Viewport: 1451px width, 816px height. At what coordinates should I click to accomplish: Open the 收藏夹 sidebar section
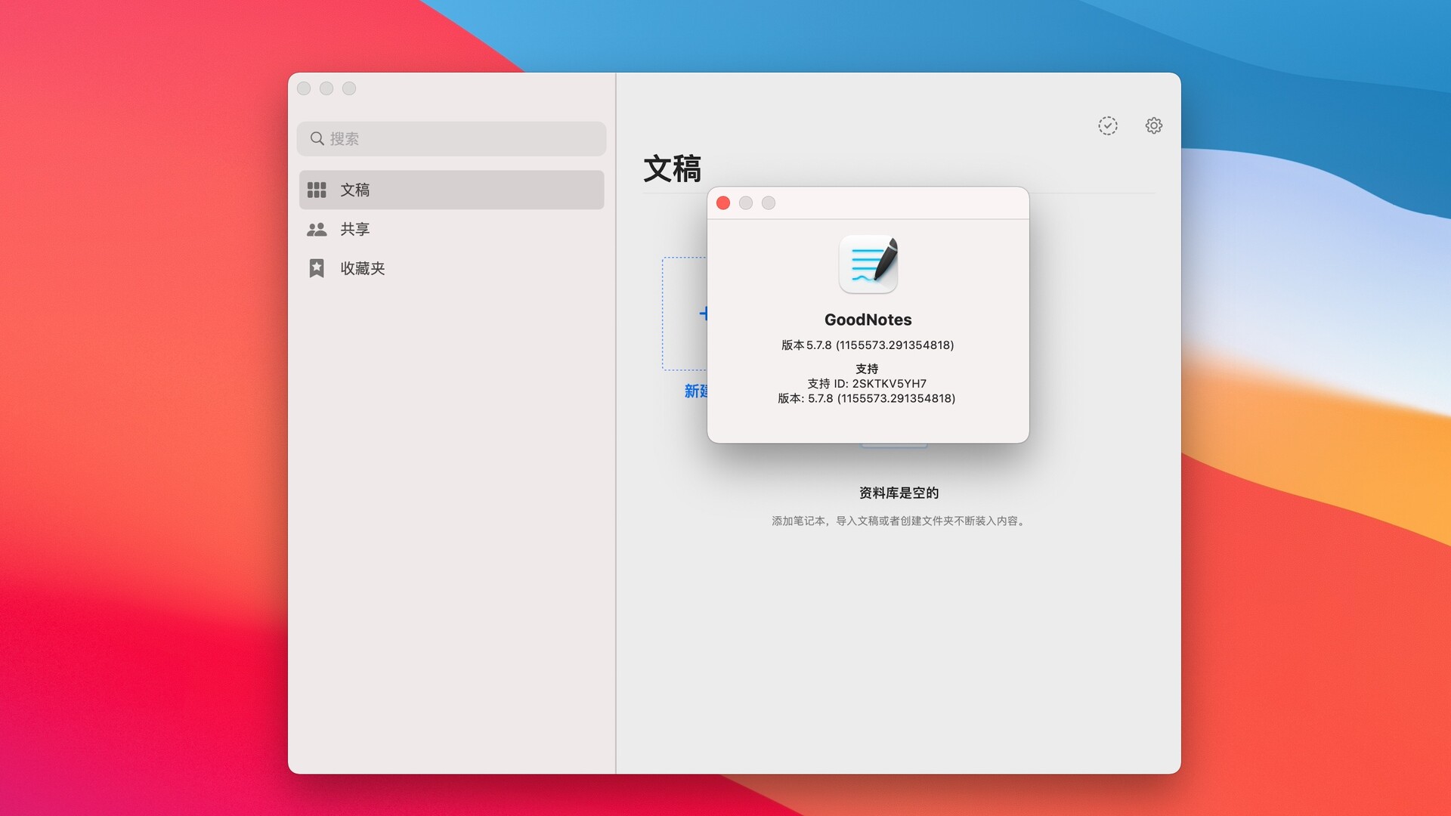[451, 268]
